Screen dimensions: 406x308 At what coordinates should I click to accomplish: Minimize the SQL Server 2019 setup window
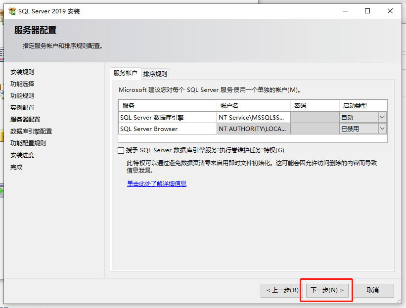click(345, 11)
